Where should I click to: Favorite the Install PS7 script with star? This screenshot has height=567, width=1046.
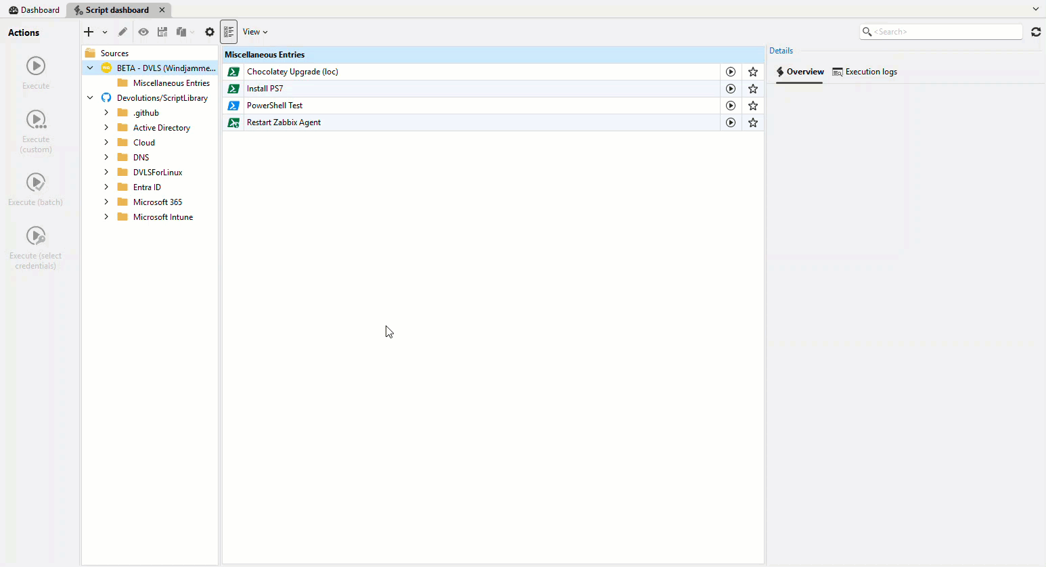pos(753,89)
